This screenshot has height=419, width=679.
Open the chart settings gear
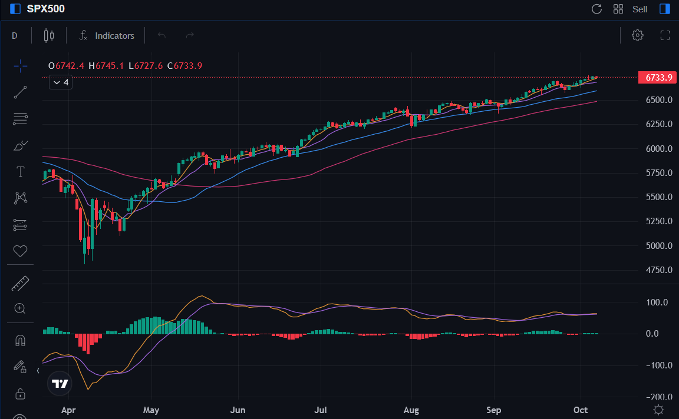coord(638,35)
